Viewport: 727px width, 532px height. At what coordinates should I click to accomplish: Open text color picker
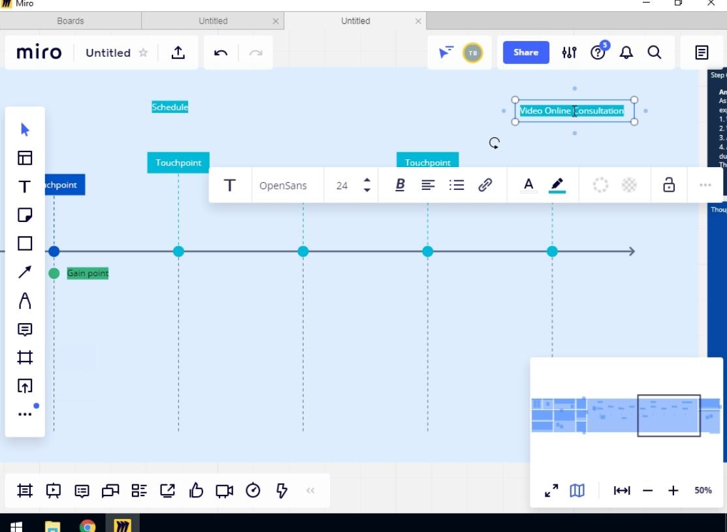point(528,185)
